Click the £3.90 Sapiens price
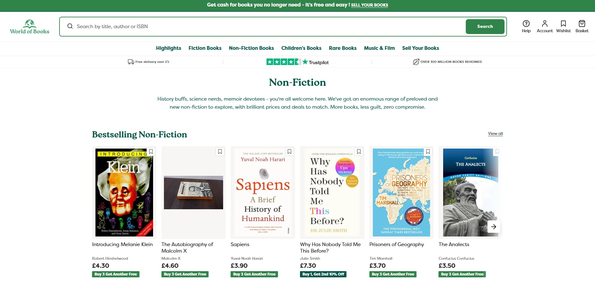 239,266
